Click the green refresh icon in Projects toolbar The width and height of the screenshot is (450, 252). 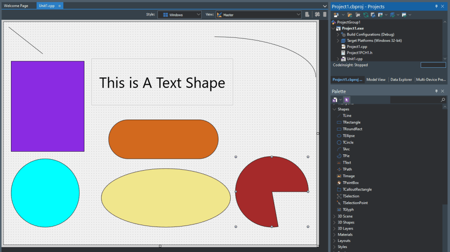[366, 15]
